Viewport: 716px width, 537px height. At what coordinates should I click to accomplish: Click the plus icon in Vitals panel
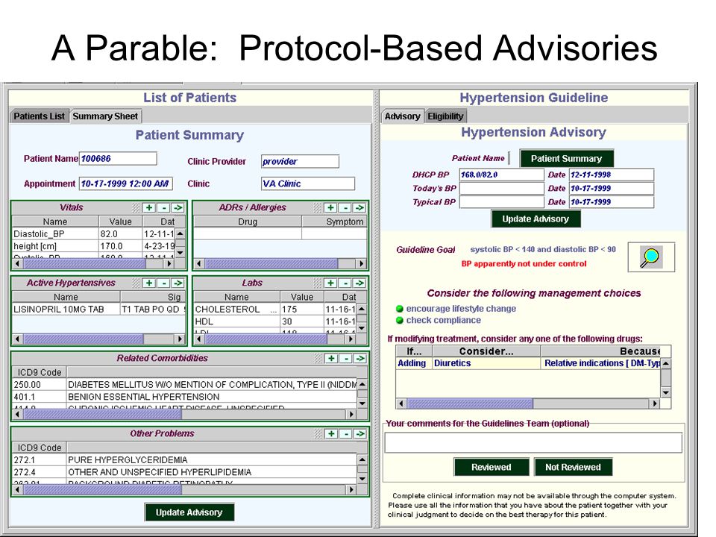coord(149,208)
